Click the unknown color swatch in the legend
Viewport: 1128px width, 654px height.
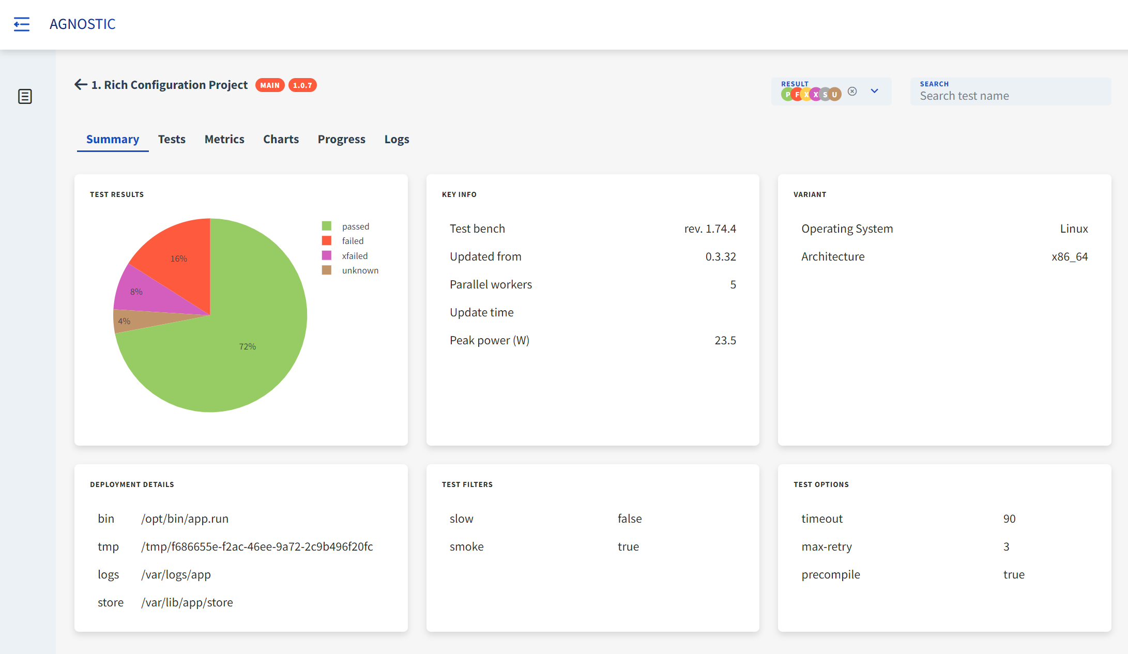(327, 270)
